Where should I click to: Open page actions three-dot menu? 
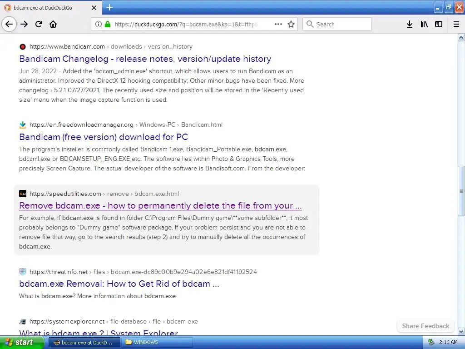coord(278,24)
